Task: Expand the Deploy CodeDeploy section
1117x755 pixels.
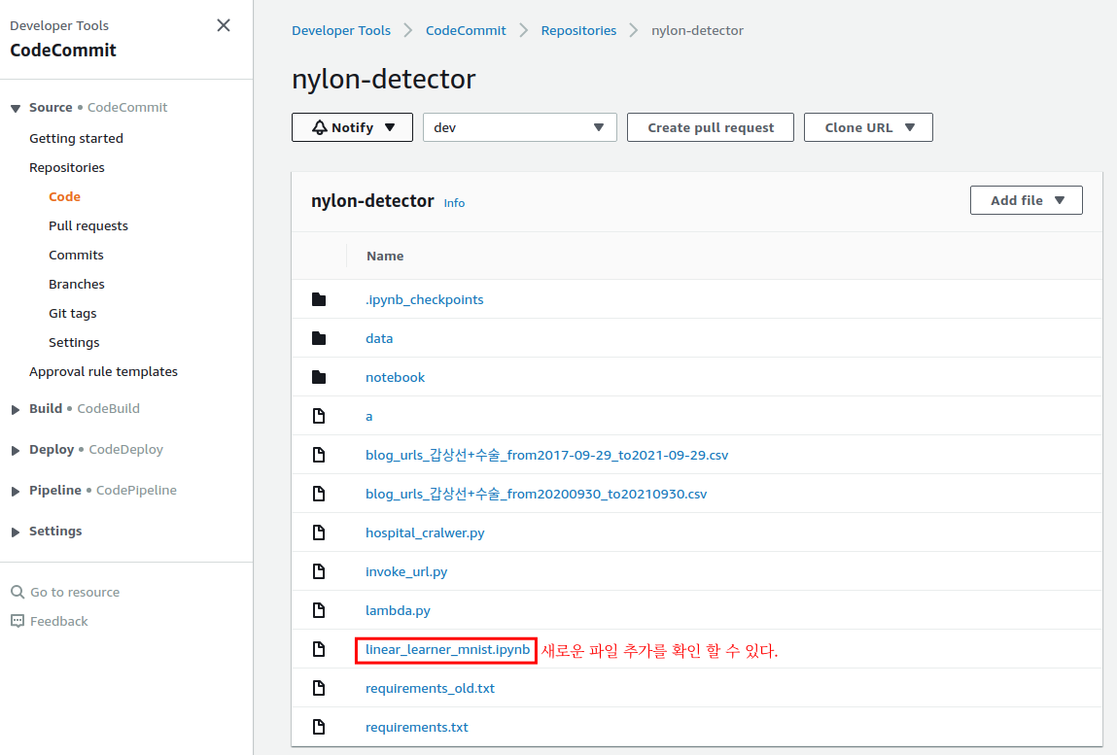Action: (x=16, y=450)
